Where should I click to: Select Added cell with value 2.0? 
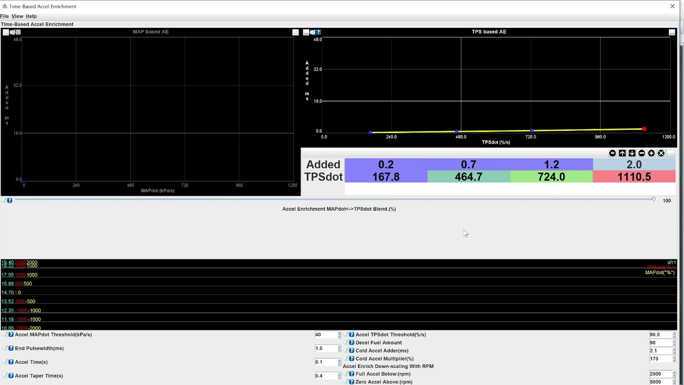point(634,164)
